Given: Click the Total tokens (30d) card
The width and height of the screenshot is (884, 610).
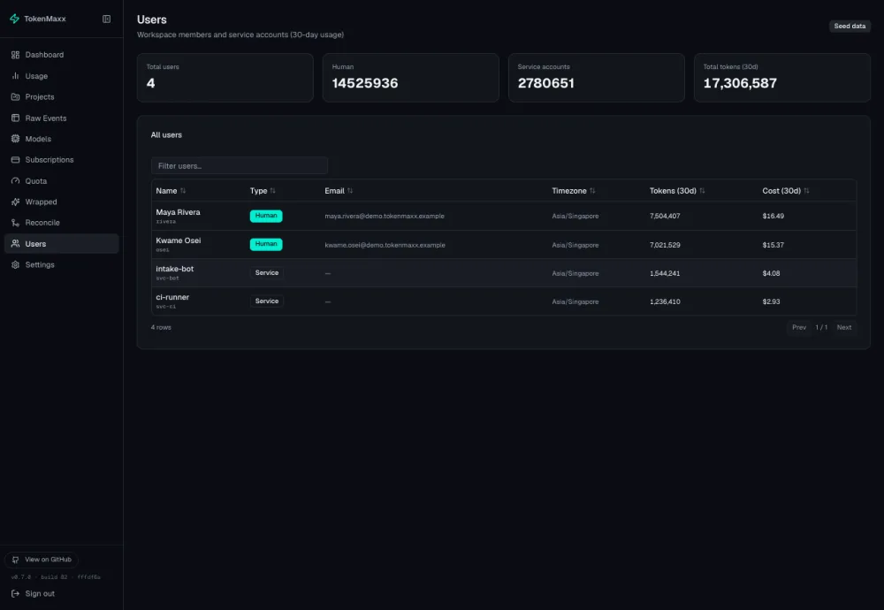Looking at the screenshot, I should pyautogui.click(x=782, y=78).
